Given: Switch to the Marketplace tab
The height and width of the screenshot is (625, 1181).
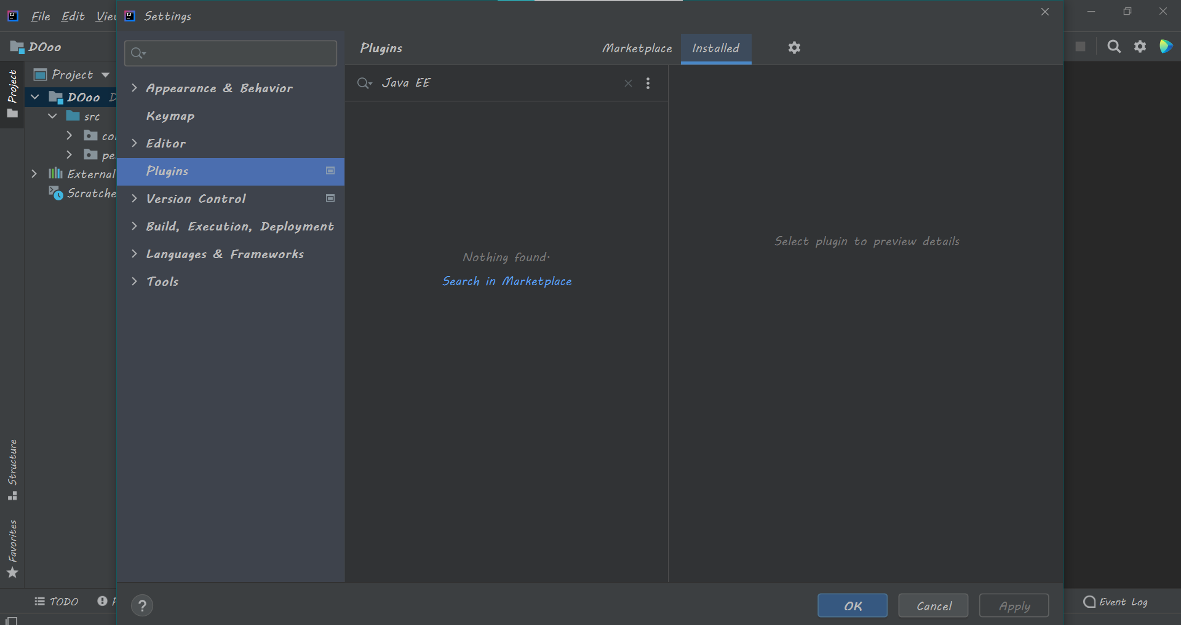Looking at the screenshot, I should click(x=637, y=49).
